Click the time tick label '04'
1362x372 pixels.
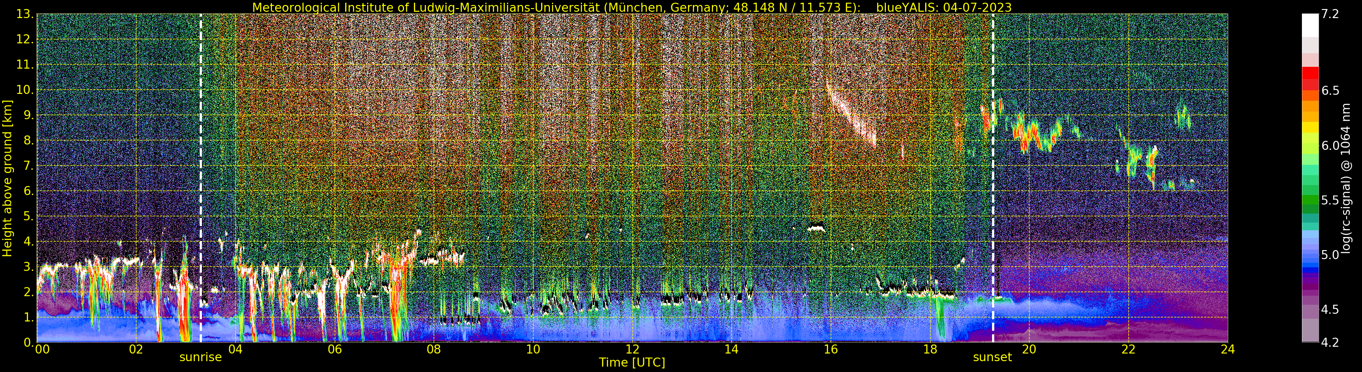[x=235, y=349]
